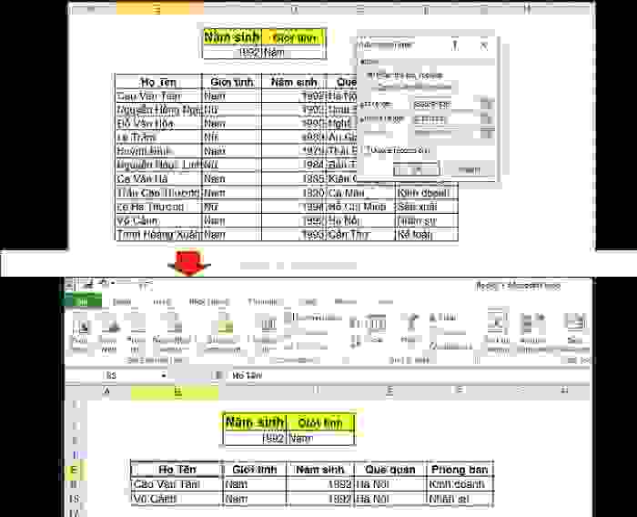Click 'Kinh doanh' in the filtered result rows
This screenshot has height=517, width=637.
(x=457, y=484)
